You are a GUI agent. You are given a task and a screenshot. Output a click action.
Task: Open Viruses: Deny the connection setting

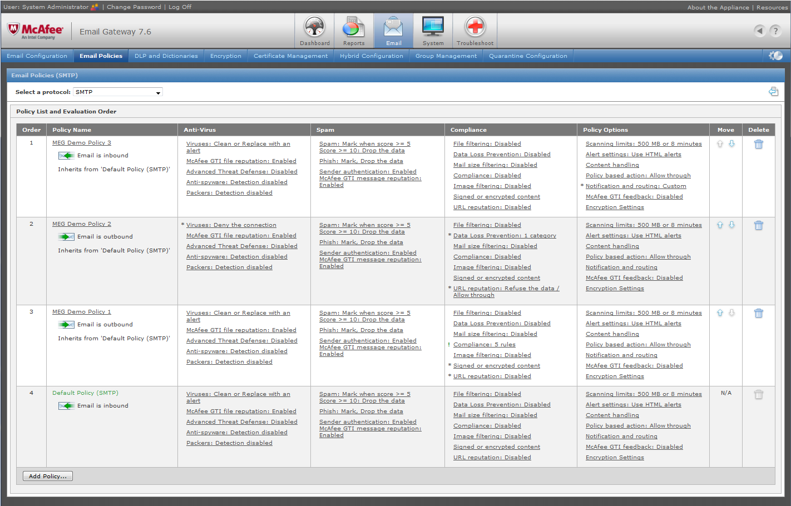[231, 225]
